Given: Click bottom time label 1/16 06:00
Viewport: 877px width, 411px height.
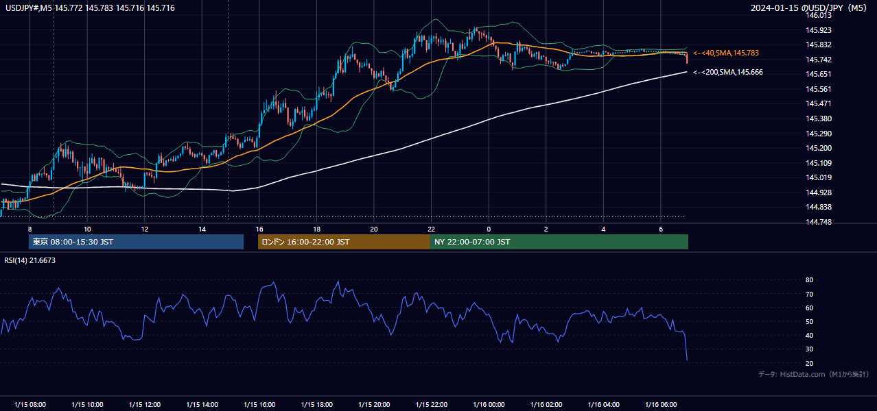Looking at the screenshot, I should [661, 405].
